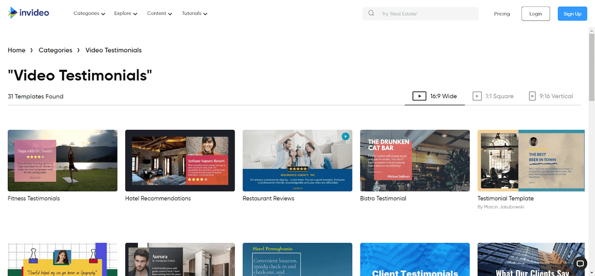Click the Sign Up button

pyautogui.click(x=572, y=14)
